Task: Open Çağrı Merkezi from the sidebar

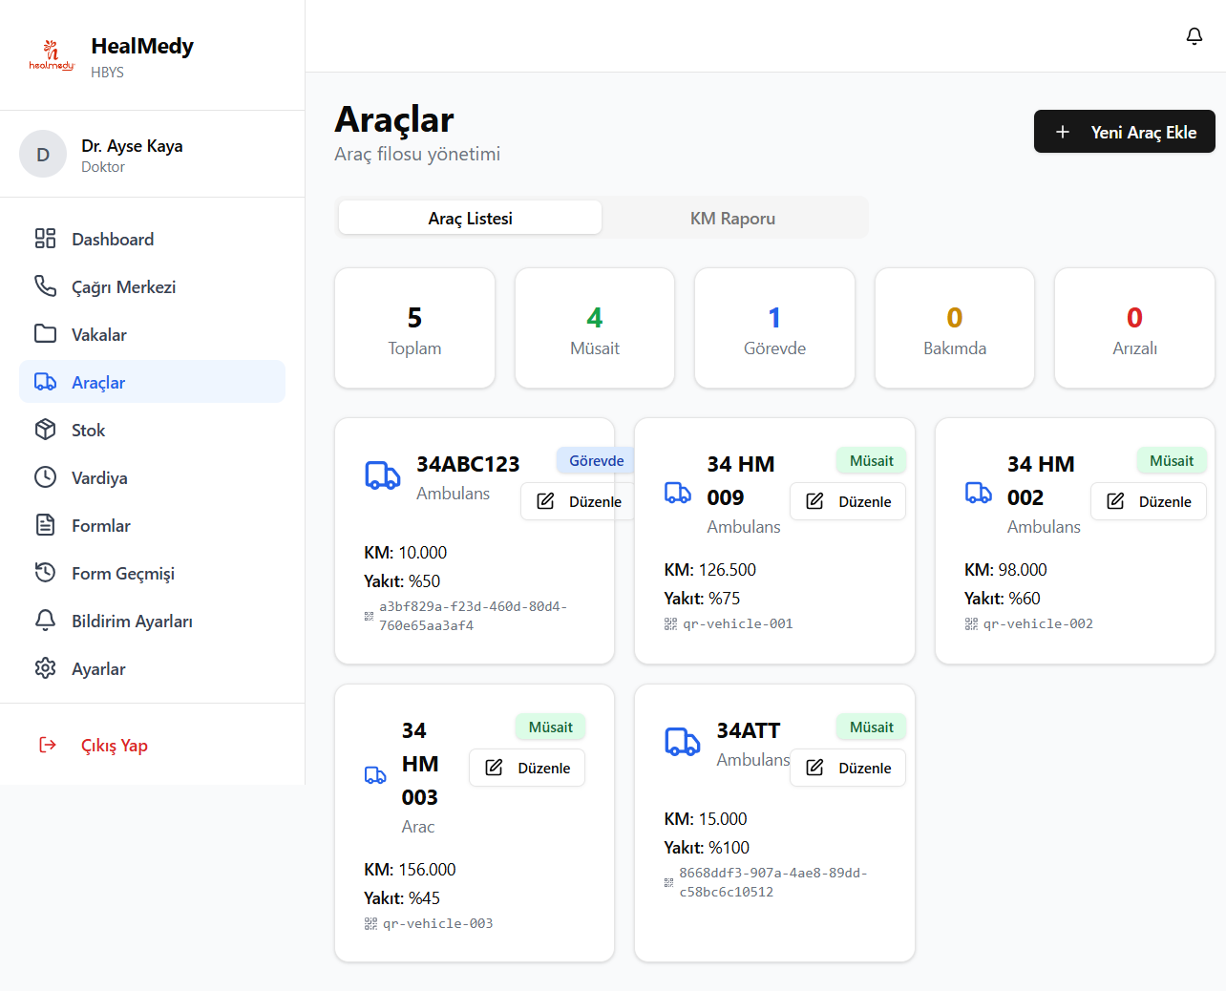Action: tap(123, 287)
